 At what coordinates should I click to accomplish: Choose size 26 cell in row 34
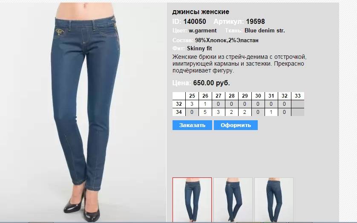coord(205,112)
